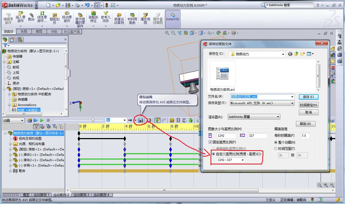The image size is (345, 204).
Task: Switch to 办公室产品 ribbon tab
Action: (x=72, y=31)
